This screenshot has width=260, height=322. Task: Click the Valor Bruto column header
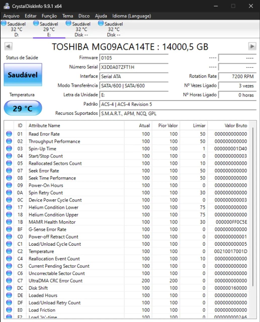click(x=228, y=126)
